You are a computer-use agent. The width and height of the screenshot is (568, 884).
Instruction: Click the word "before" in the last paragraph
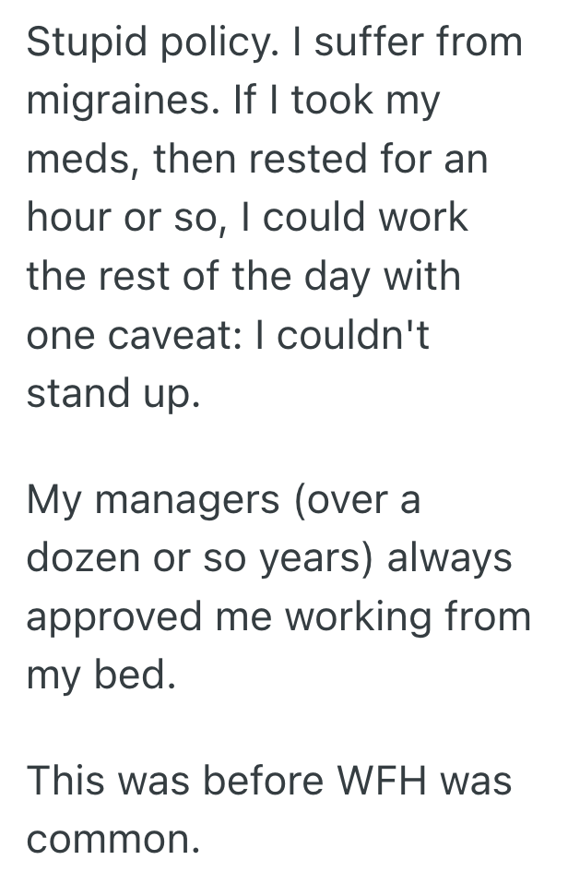coord(258,782)
